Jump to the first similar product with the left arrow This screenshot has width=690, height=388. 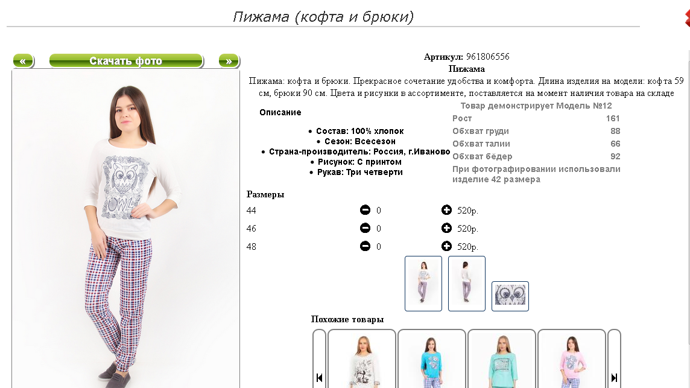(319, 377)
